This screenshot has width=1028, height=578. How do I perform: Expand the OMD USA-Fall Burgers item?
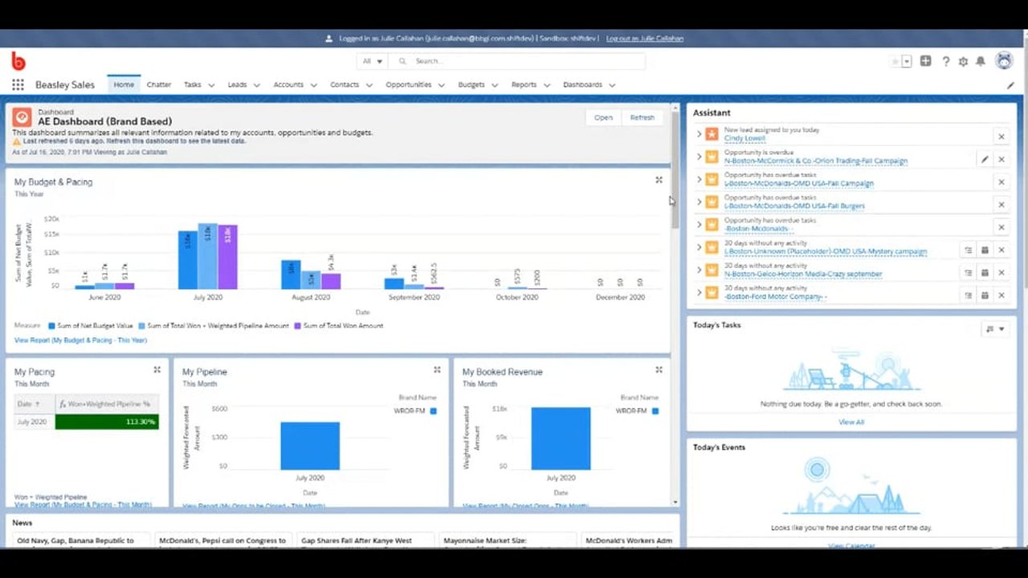coord(699,202)
